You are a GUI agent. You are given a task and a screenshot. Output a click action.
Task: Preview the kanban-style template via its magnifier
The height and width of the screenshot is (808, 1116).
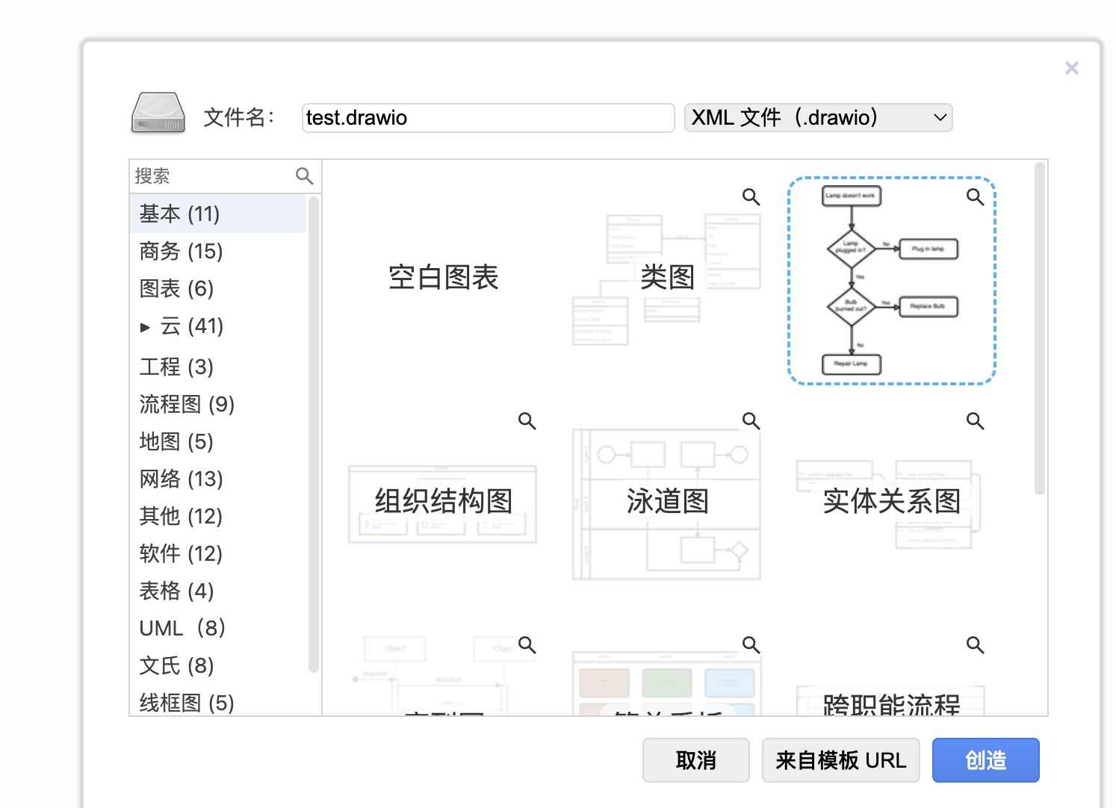pos(751,645)
